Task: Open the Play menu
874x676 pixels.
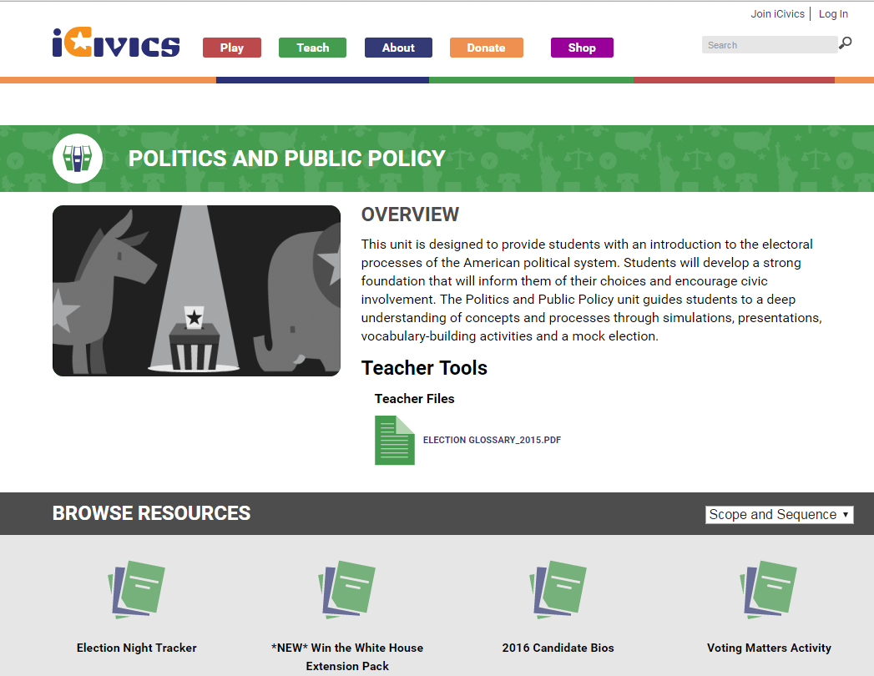Action: (x=232, y=48)
